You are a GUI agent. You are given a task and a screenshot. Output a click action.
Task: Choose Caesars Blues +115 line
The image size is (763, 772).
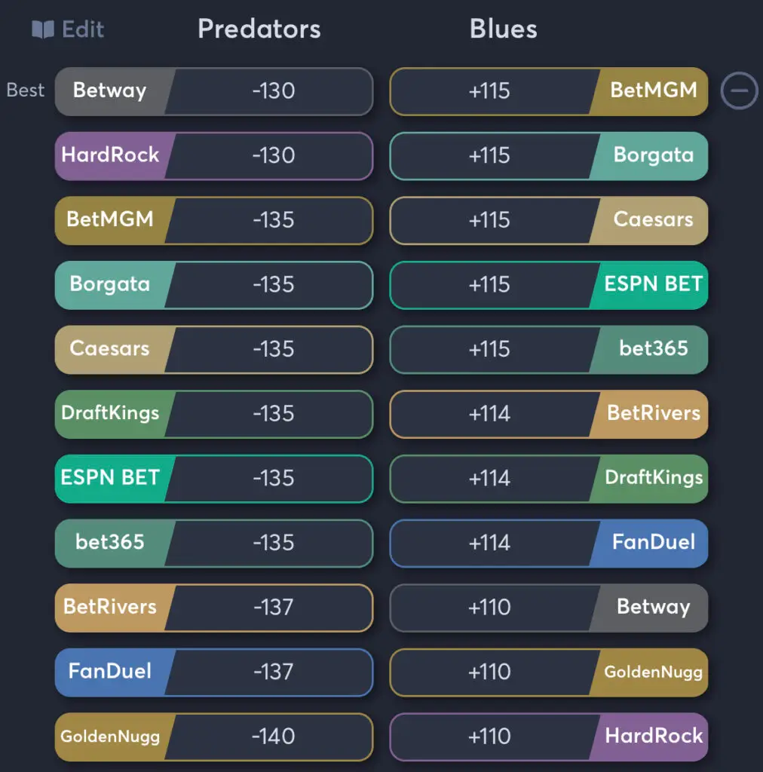549,221
